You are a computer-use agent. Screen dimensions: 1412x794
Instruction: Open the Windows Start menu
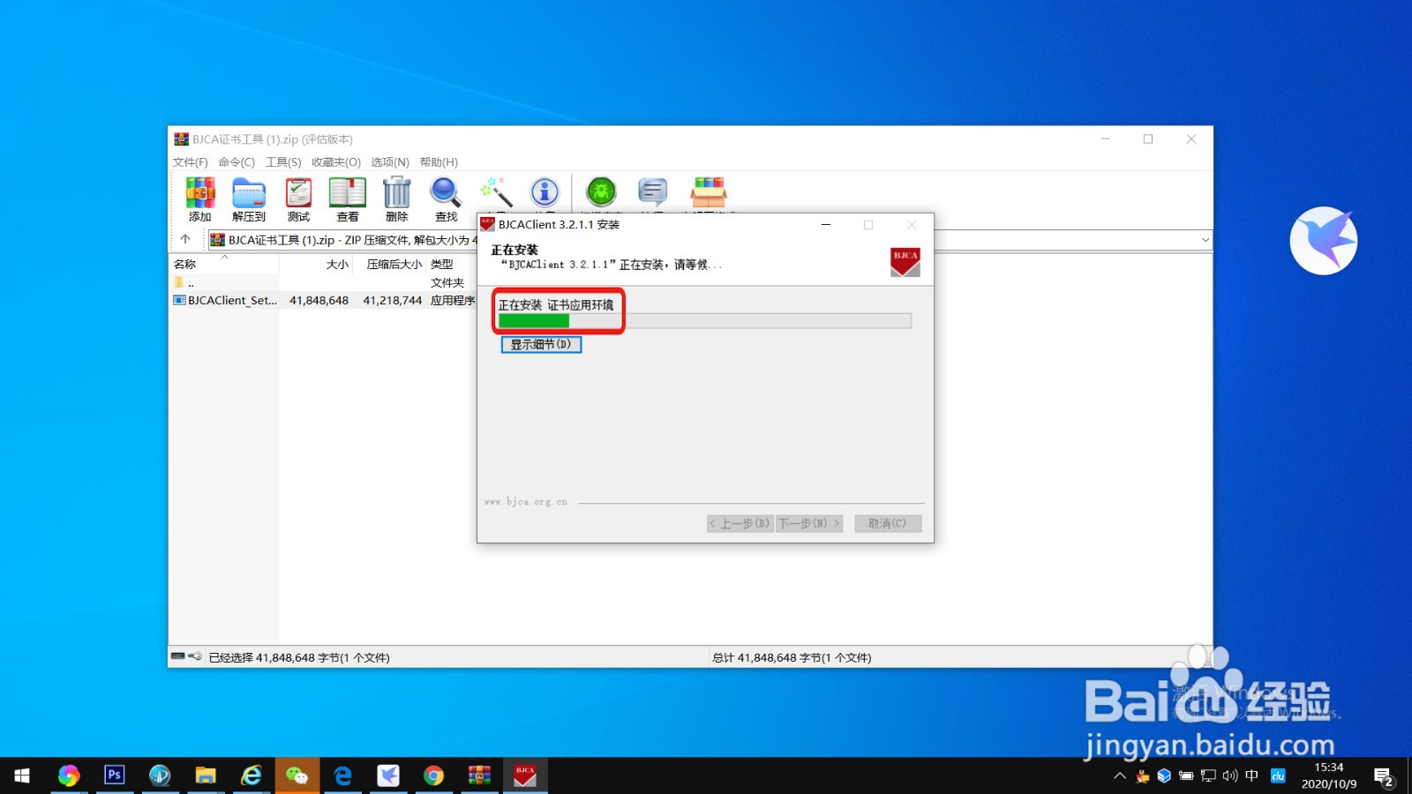click(x=22, y=775)
